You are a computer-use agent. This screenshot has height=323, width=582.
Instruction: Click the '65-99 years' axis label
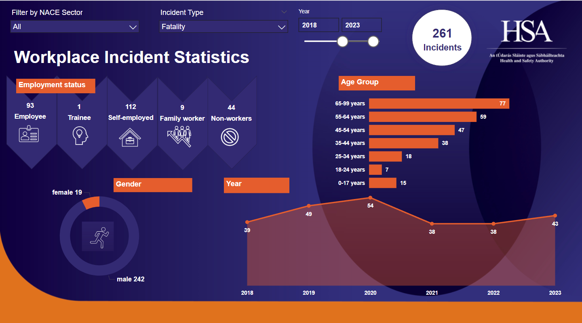pos(350,103)
